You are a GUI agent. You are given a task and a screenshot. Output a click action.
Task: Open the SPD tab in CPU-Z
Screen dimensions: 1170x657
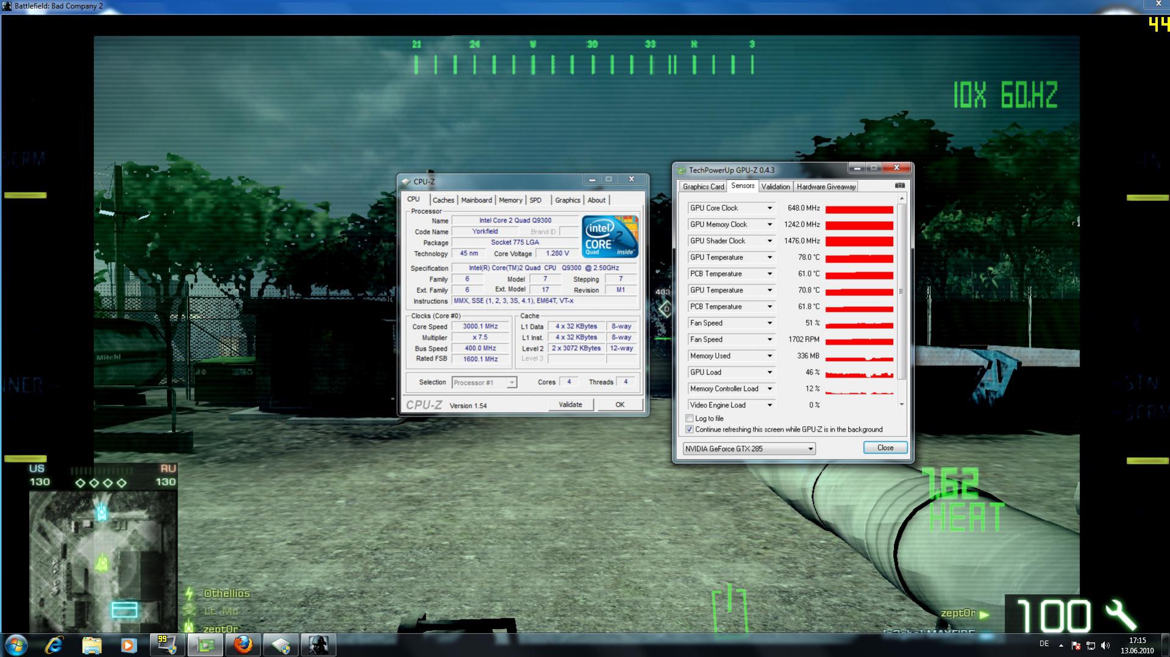click(535, 200)
